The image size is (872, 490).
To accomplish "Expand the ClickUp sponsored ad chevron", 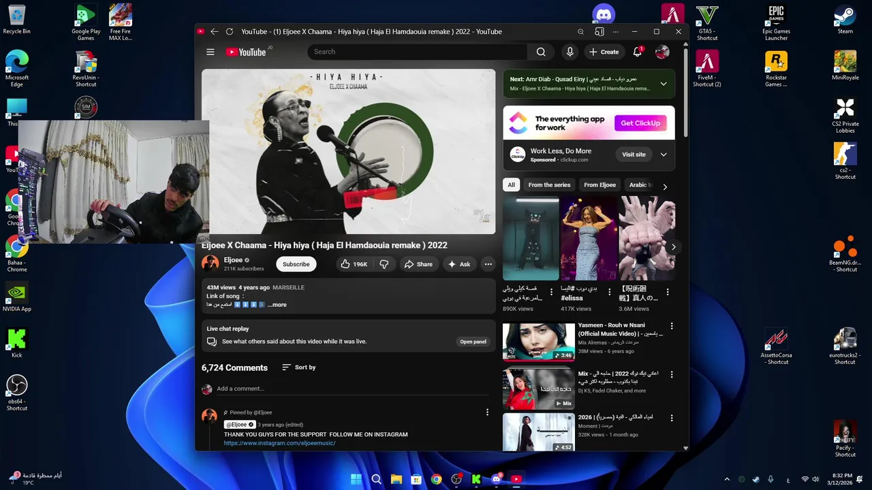I will click(664, 154).
